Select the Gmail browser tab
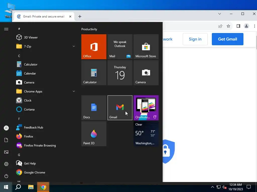This screenshot has width=257, height=192. 44,16
